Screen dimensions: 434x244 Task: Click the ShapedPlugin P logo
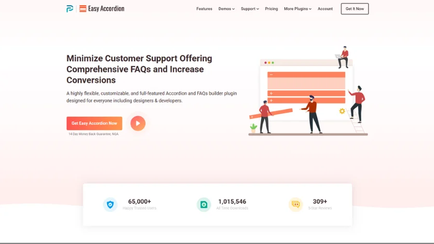[x=70, y=9]
